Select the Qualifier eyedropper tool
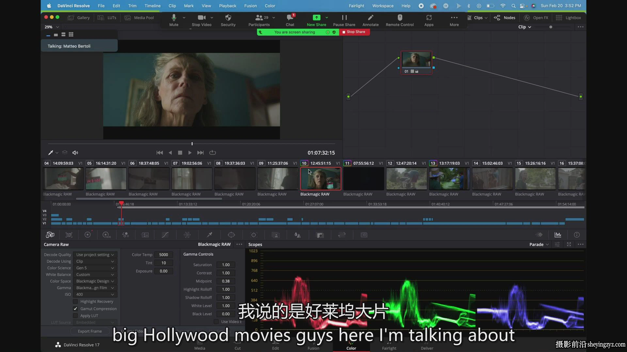627x352 pixels. tap(210, 235)
